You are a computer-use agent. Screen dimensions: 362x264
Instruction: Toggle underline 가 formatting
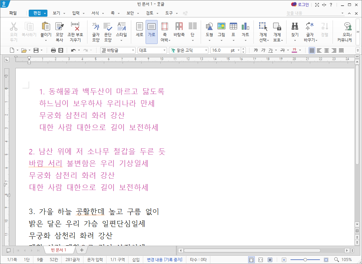(270, 50)
